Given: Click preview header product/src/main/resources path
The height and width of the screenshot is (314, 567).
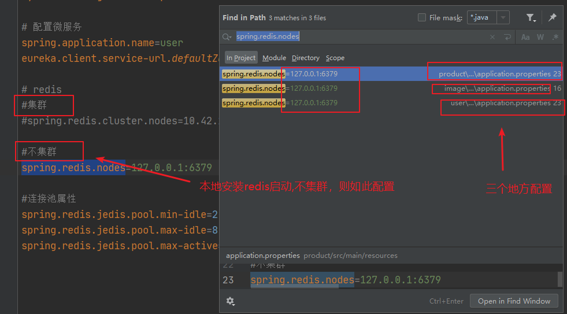Looking at the screenshot, I should pyautogui.click(x=350, y=256).
